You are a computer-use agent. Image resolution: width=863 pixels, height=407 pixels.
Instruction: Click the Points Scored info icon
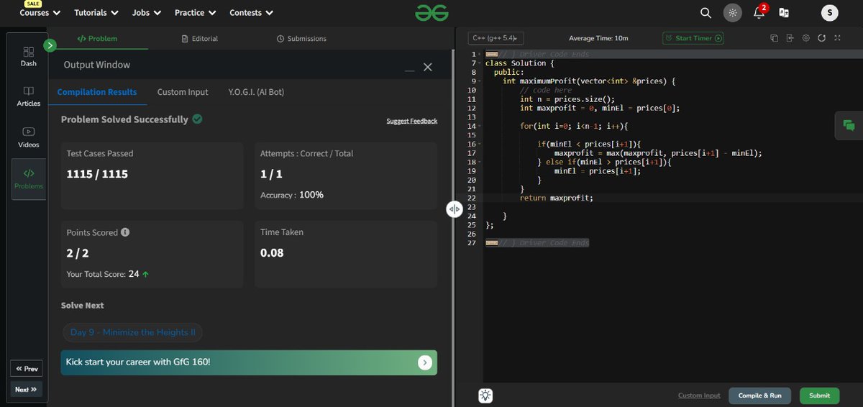[125, 232]
